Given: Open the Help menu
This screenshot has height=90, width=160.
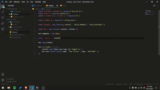Looking at the screenshot, I should 44,2.
